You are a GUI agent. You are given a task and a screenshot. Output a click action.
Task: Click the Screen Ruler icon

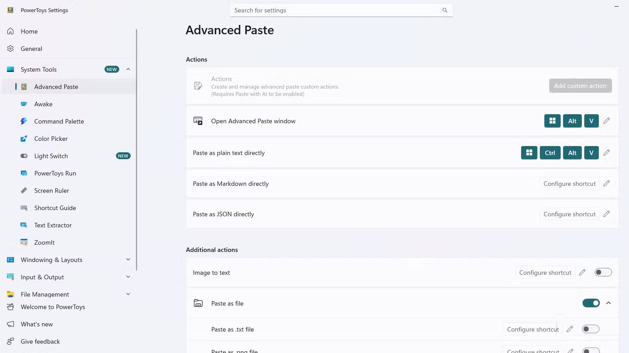pyautogui.click(x=24, y=191)
